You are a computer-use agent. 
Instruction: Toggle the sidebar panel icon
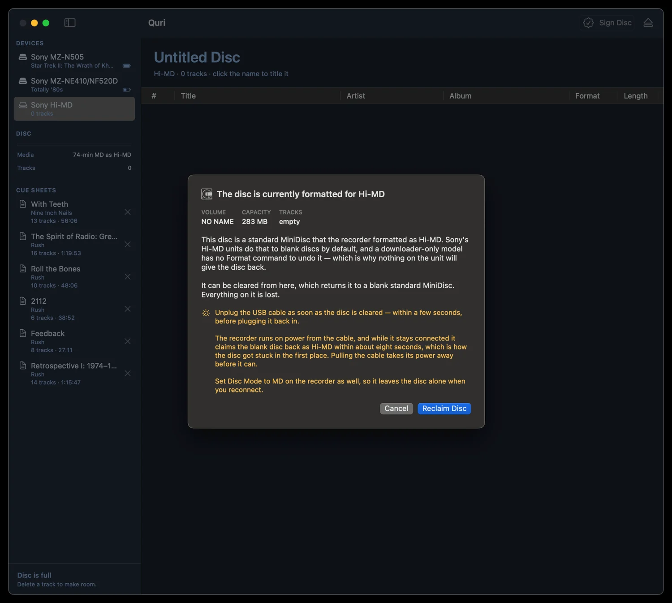coord(70,23)
